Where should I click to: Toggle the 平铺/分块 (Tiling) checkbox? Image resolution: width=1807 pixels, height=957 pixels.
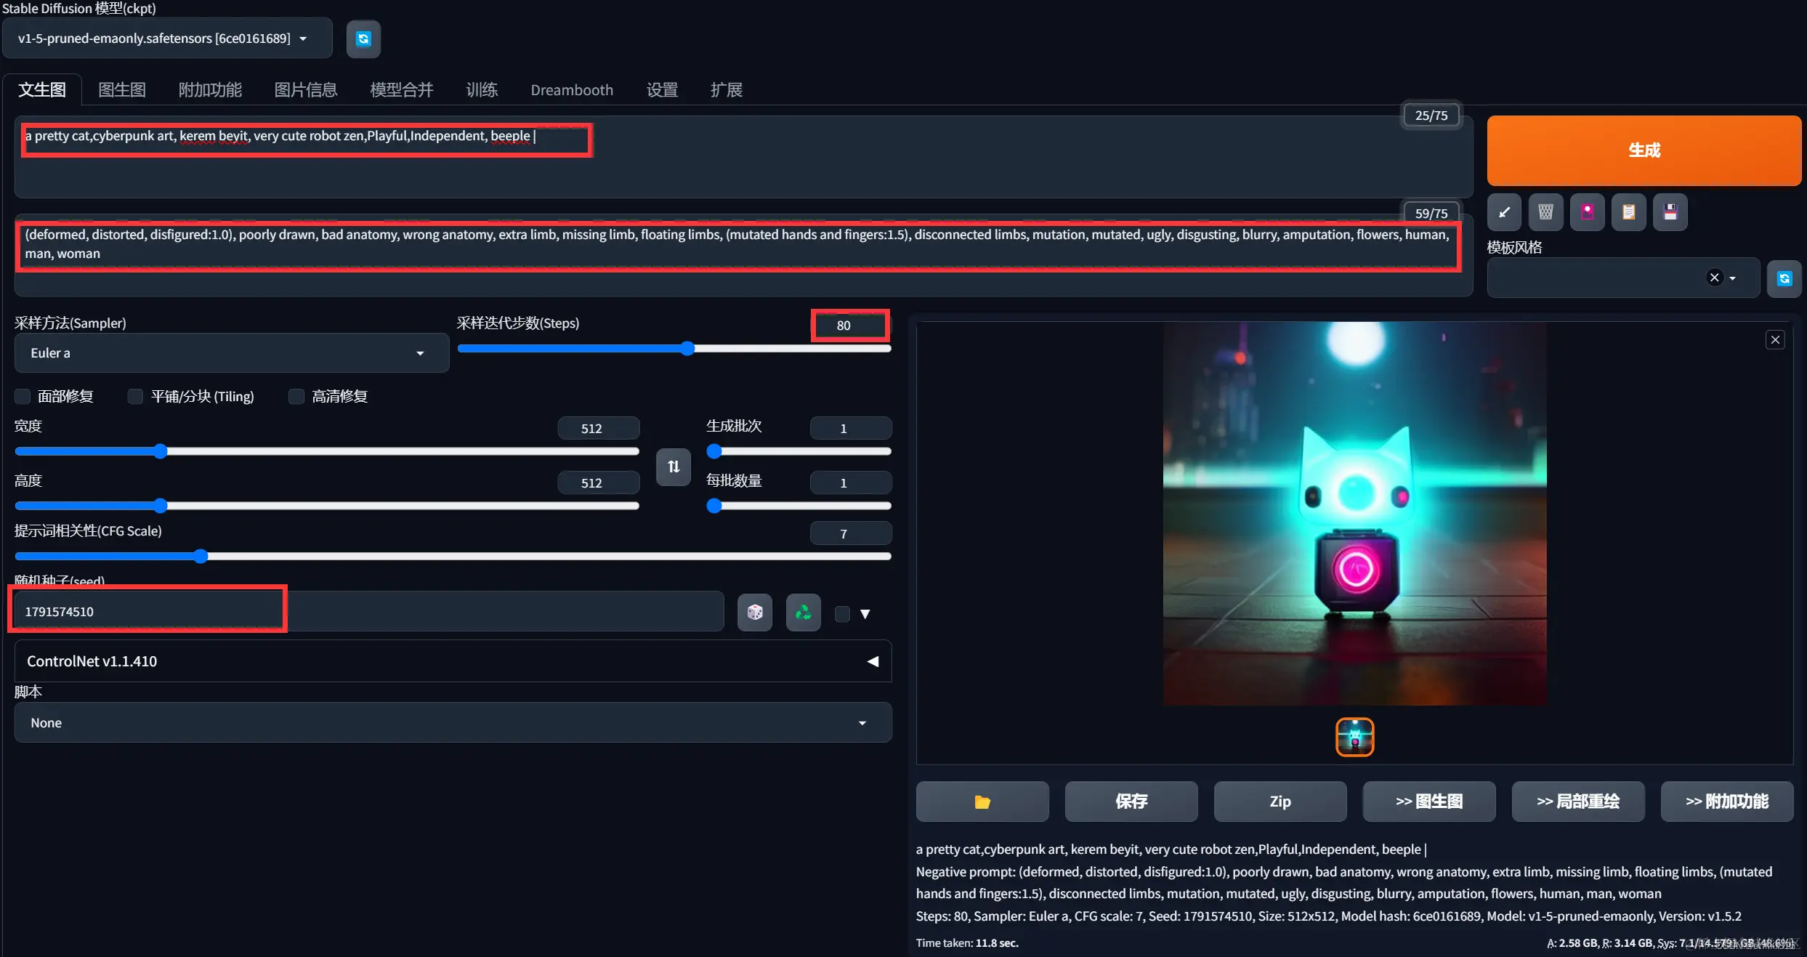click(x=135, y=396)
